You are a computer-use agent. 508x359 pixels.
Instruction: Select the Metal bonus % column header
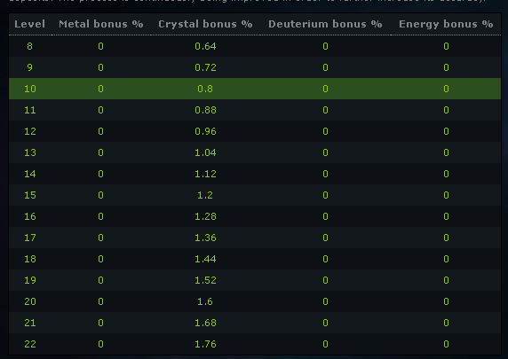click(x=100, y=24)
